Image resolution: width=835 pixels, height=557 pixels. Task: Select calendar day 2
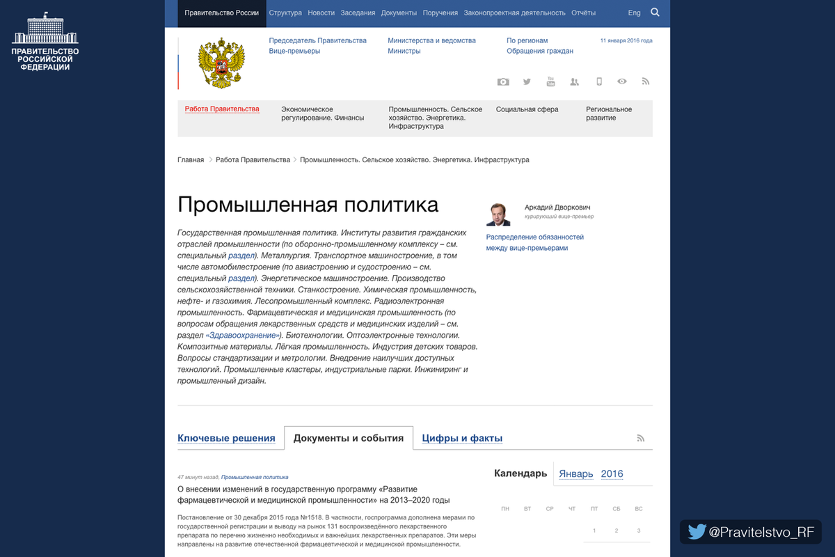(617, 531)
